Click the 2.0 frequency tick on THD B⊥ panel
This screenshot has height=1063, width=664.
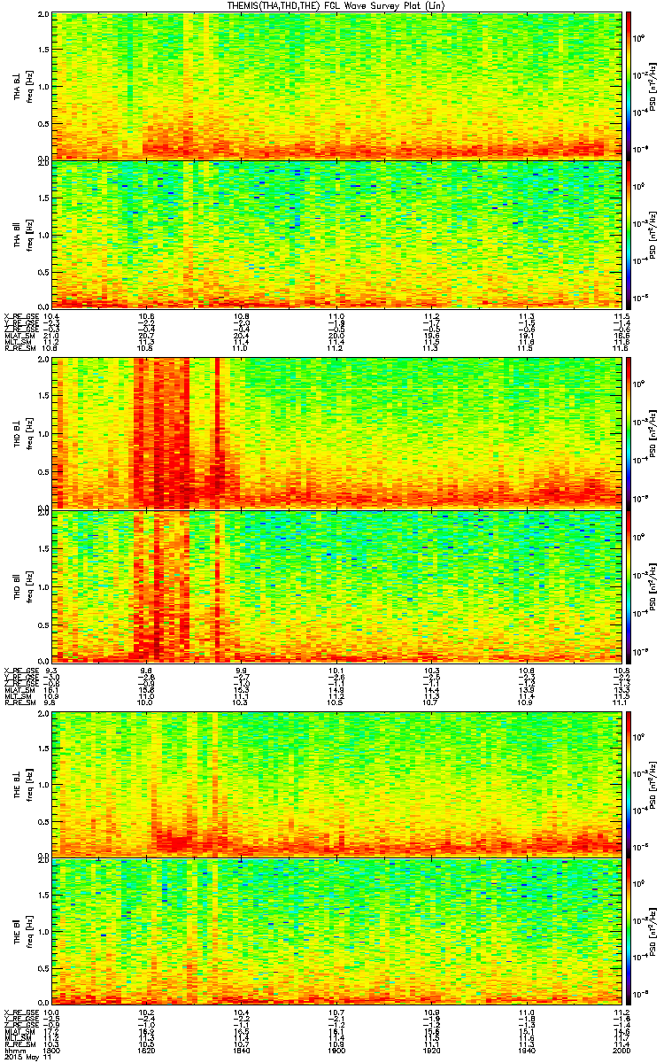[x=43, y=361]
